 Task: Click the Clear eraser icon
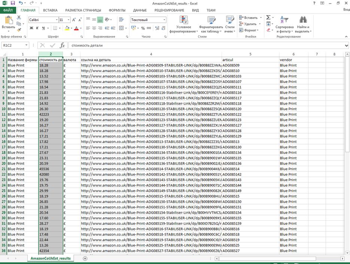[268, 30]
